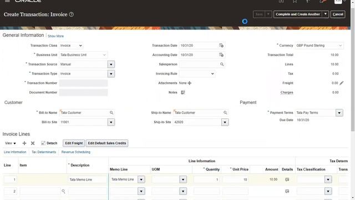
Task: Click the Bill-to Name input field
Action: 84,113
